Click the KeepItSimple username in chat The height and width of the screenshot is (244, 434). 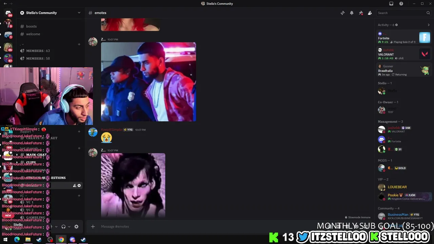tap(111, 130)
